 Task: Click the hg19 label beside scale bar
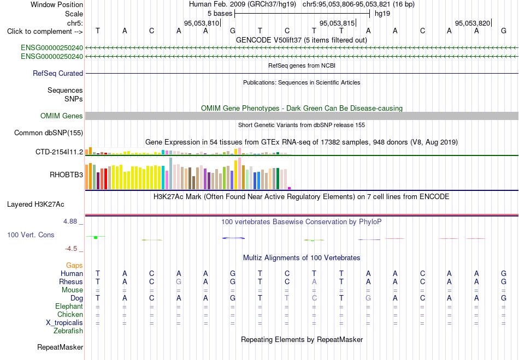pyautogui.click(x=382, y=14)
